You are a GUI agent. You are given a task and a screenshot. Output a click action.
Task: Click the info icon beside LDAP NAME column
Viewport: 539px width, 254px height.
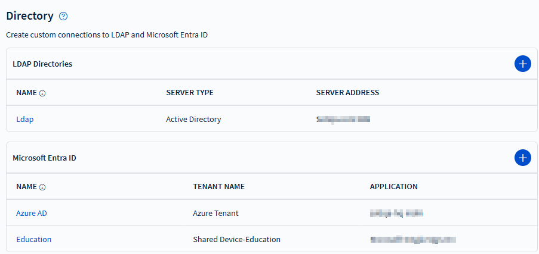click(42, 93)
